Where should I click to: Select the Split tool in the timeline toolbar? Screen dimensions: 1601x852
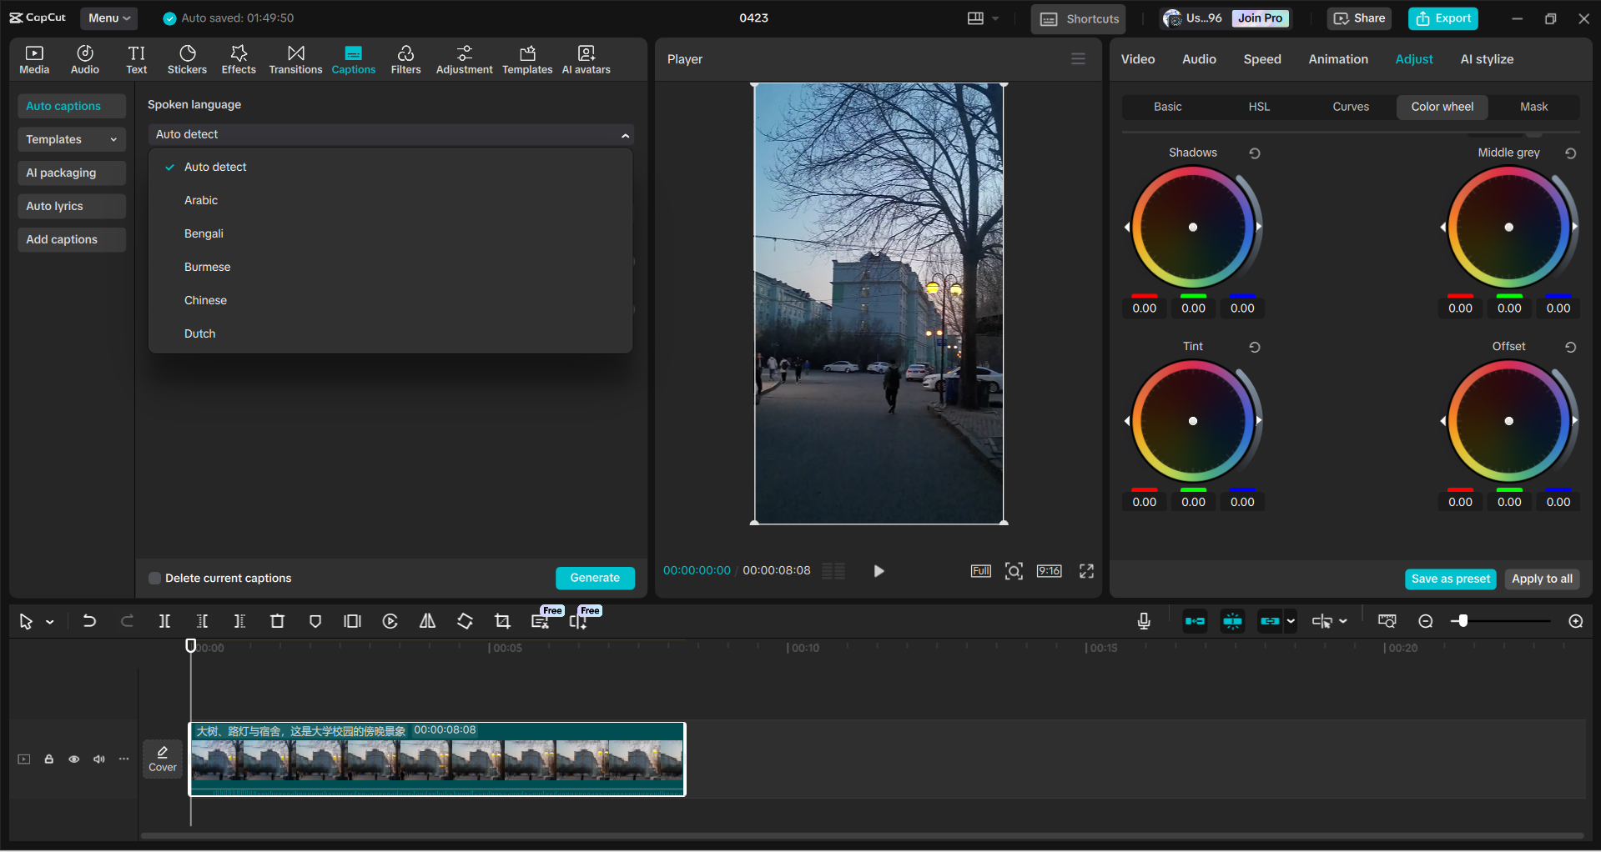tap(164, 621)
